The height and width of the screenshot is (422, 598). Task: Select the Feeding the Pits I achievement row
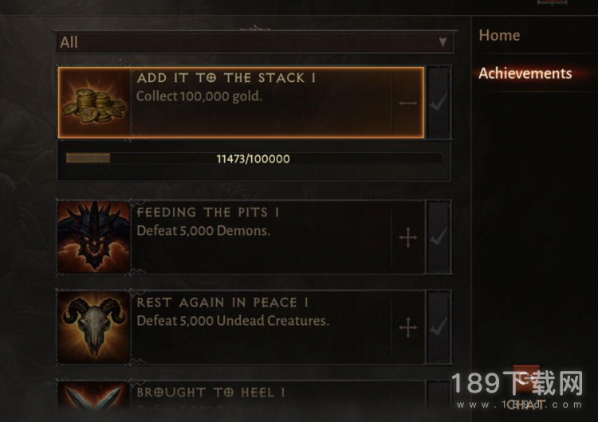click(241, 237)
